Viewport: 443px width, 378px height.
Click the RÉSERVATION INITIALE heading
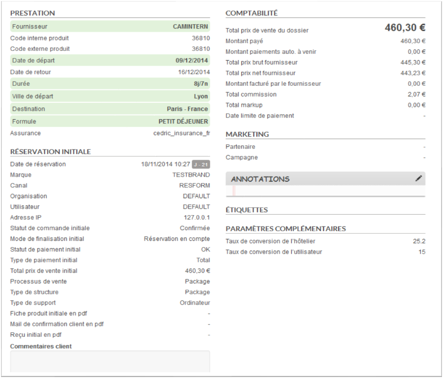click(x=50, y=152)
